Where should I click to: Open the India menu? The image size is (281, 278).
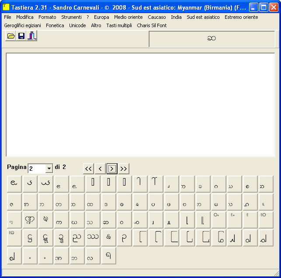tap(176, 17)
